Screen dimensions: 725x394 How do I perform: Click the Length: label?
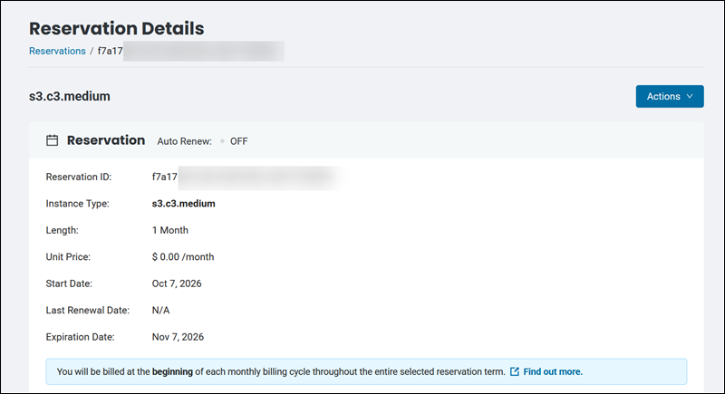click(x=62, y=230)
